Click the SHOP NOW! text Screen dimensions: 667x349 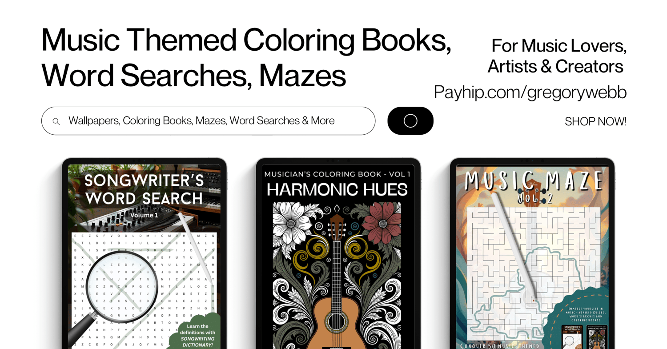click(x=595, y=121)
